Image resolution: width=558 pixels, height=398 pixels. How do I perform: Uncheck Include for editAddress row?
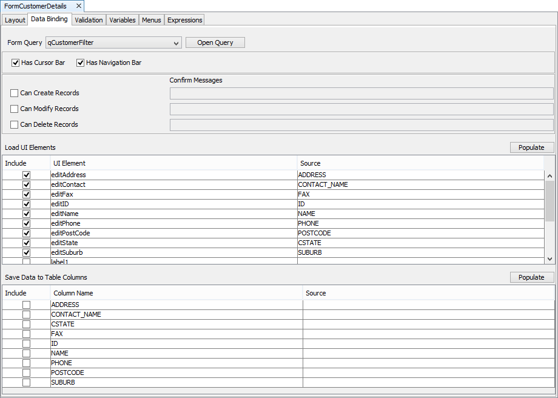pyautogui.click(x=26, y=175)
